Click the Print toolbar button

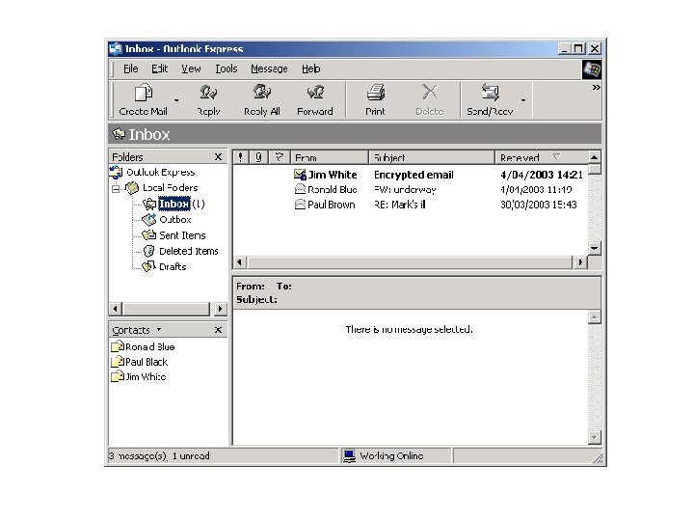click(x=375, y=100)
